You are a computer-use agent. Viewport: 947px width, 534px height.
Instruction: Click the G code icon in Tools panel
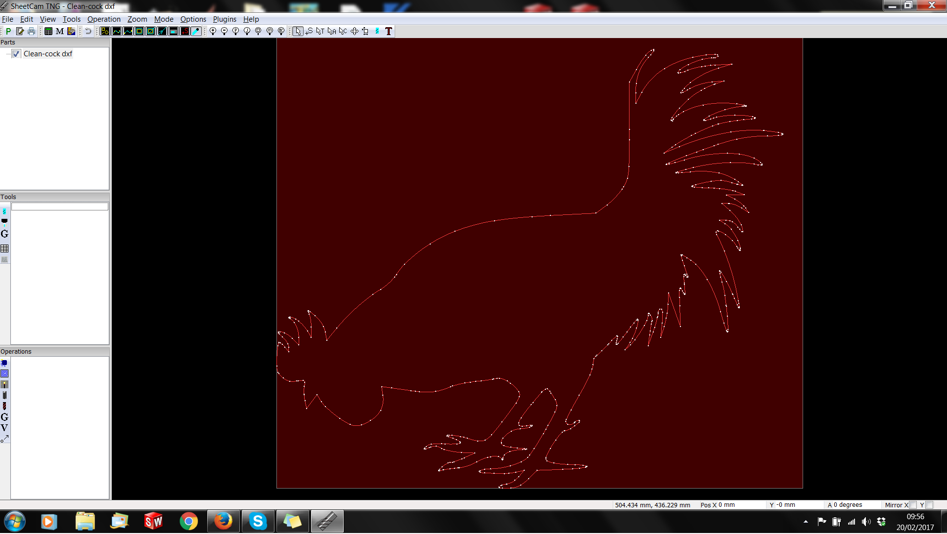point(4,234)
